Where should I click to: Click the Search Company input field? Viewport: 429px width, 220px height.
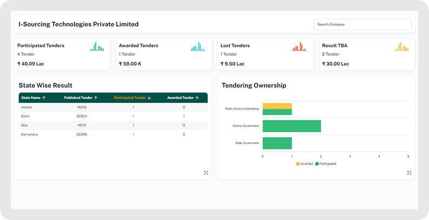(x=362, y=24)
